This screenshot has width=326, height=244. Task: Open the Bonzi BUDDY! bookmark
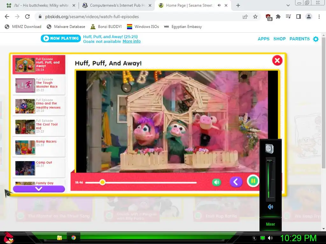tap(106, 27)
